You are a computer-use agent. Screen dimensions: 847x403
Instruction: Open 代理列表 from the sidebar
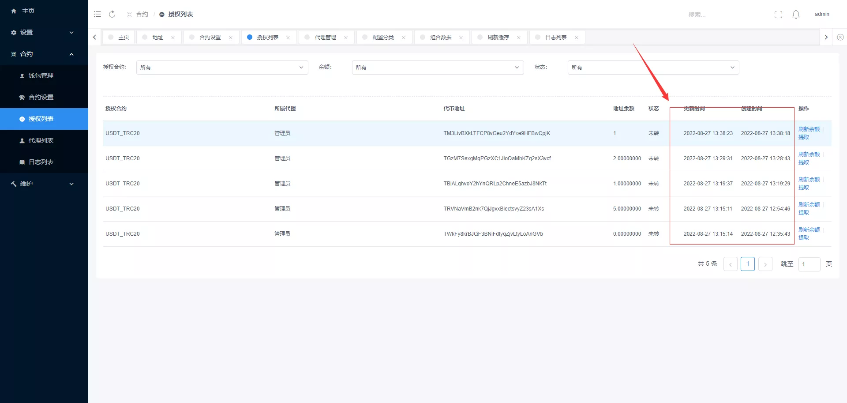click(41, 140)
